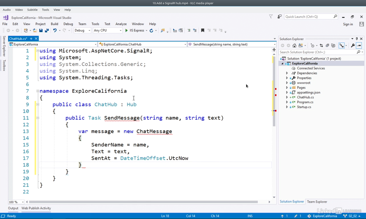
Task: Click Switch Views icon in Solution Explorer
Action: click(300, 45)
